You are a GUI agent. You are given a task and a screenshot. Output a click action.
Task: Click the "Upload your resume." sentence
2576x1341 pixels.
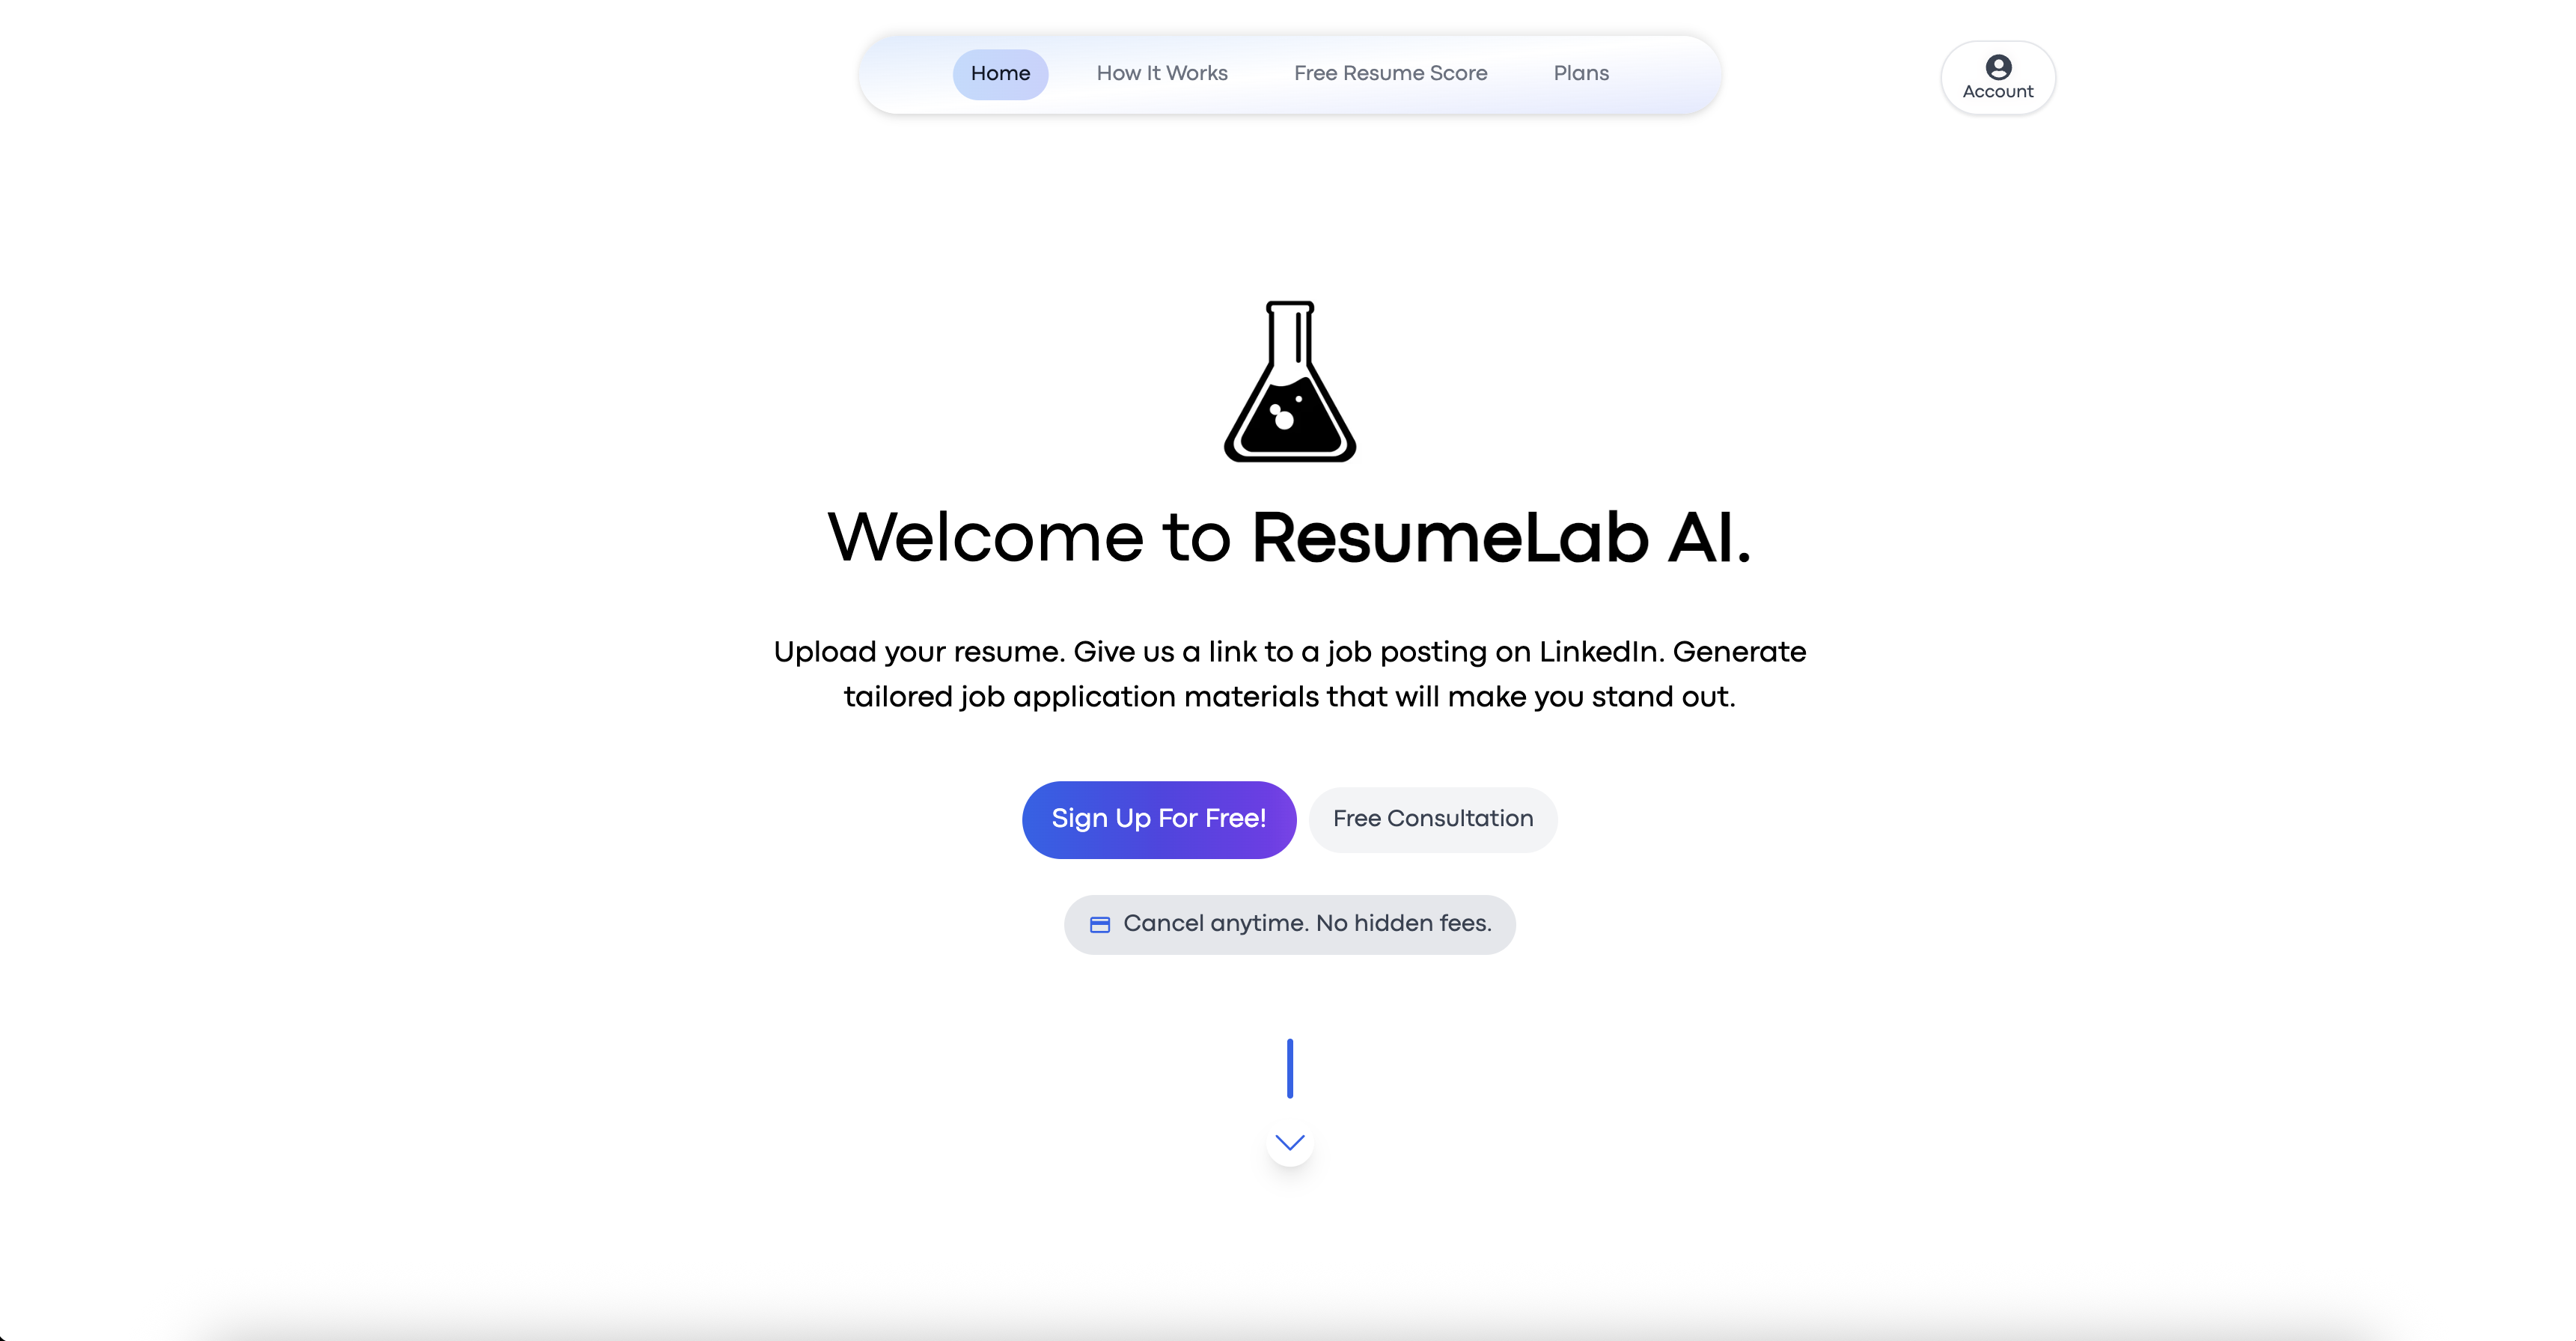point(919,652)
